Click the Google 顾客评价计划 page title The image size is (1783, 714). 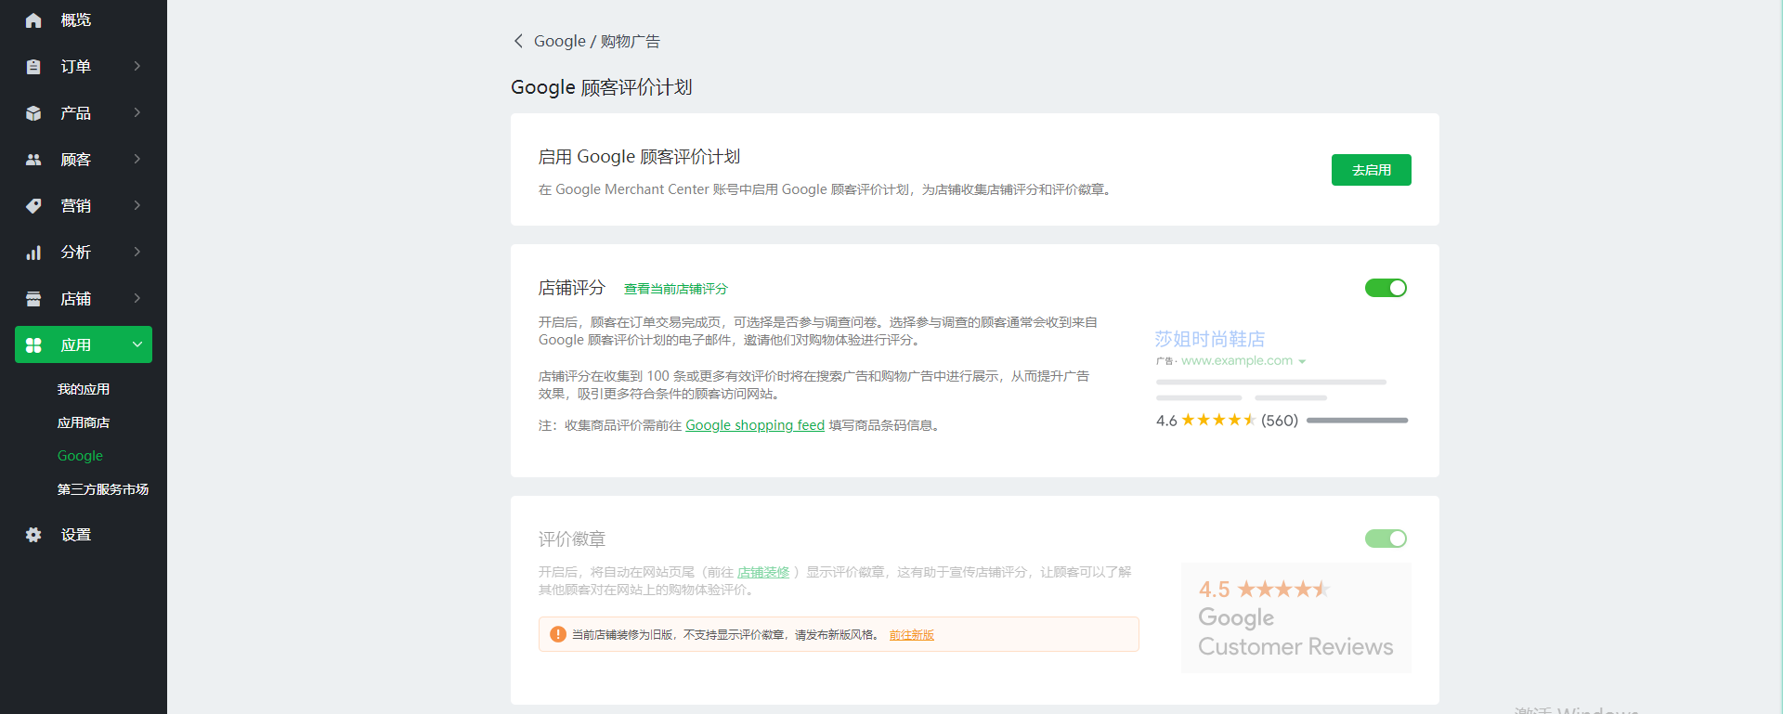coord(602,87)
